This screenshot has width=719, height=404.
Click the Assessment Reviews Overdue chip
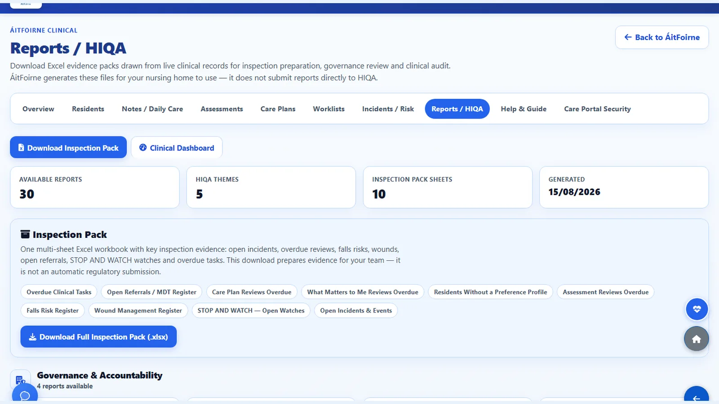click(606, 292)
